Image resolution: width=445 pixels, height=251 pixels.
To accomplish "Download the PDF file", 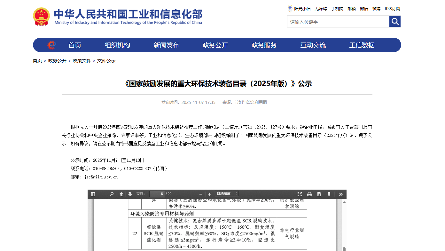I will 319,194.
